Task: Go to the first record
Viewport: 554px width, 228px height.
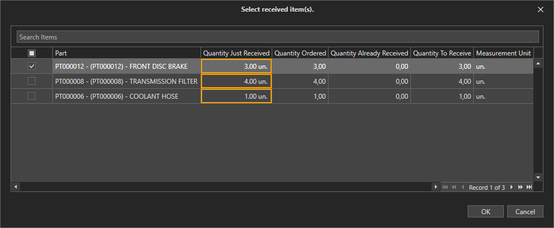Action: (x=445, y=188)
